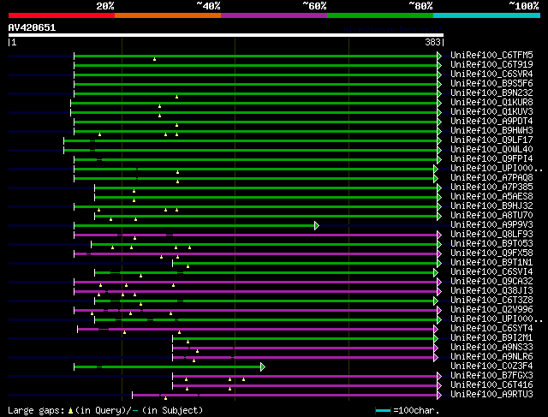Select the UniRef100_C6SVI4 entry

(x=491, y=272)
